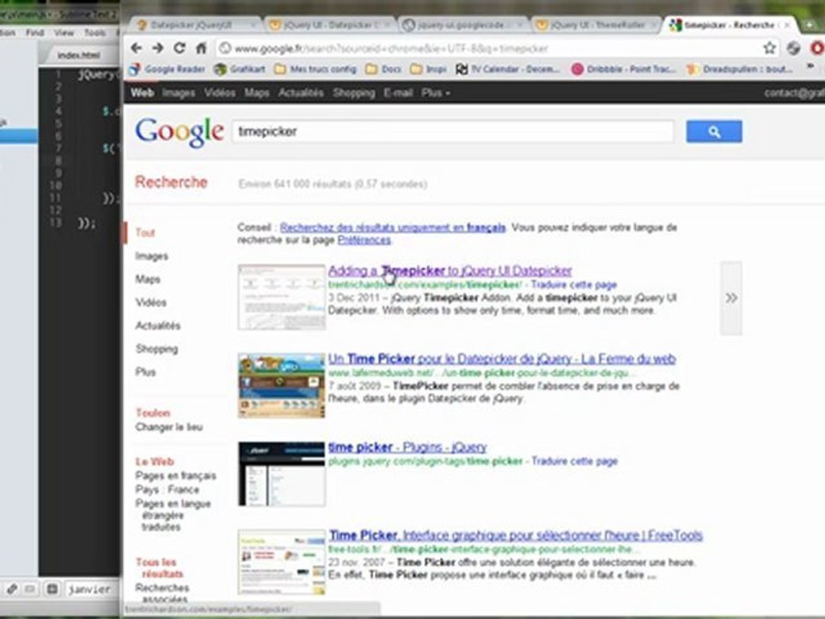825x619 pixels.
Task: Click the free-tools.fr result thumbnail
Action: click(282, 562)
